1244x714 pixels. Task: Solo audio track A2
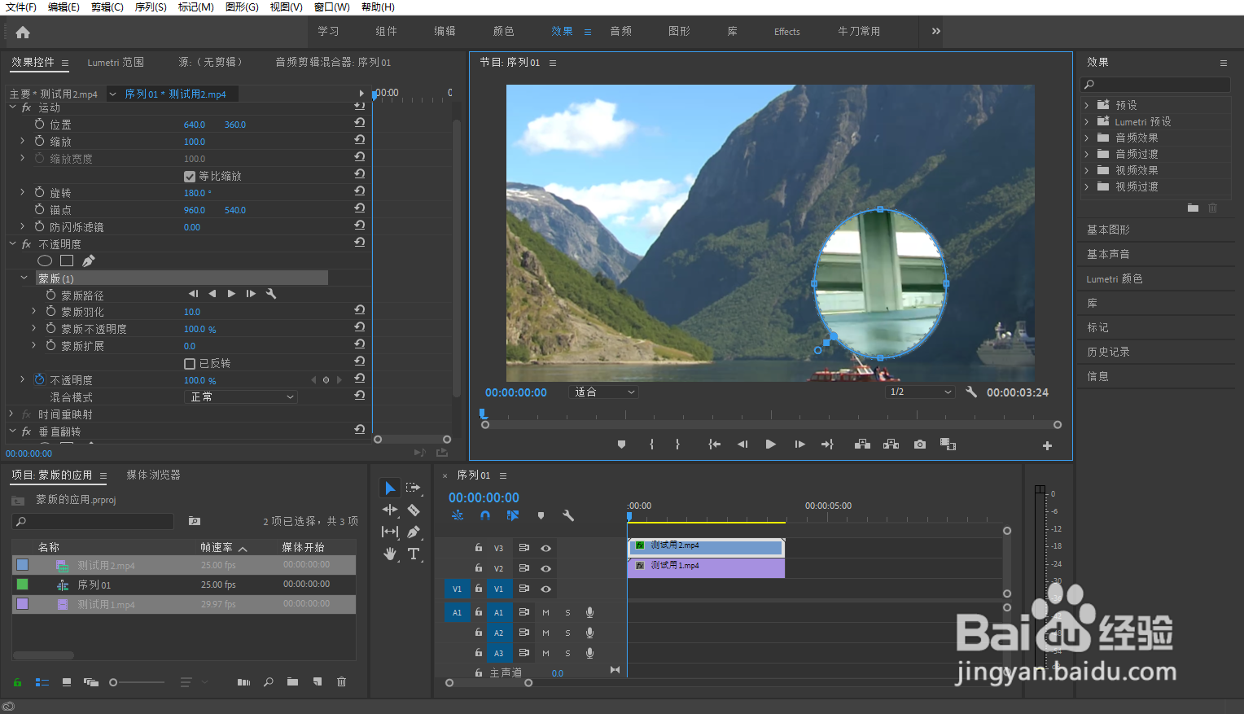click(567, 633)
